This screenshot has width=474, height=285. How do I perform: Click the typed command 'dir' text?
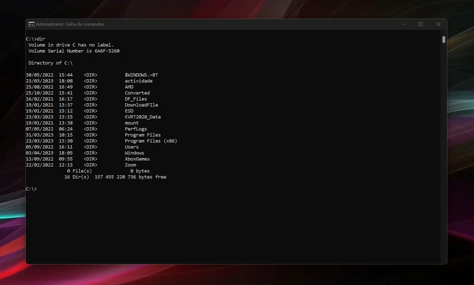point(41,39)
